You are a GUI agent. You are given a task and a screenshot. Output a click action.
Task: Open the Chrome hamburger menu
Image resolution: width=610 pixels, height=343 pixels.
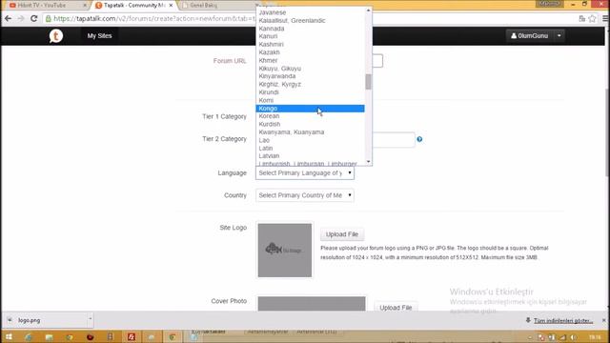coord(605,18)
